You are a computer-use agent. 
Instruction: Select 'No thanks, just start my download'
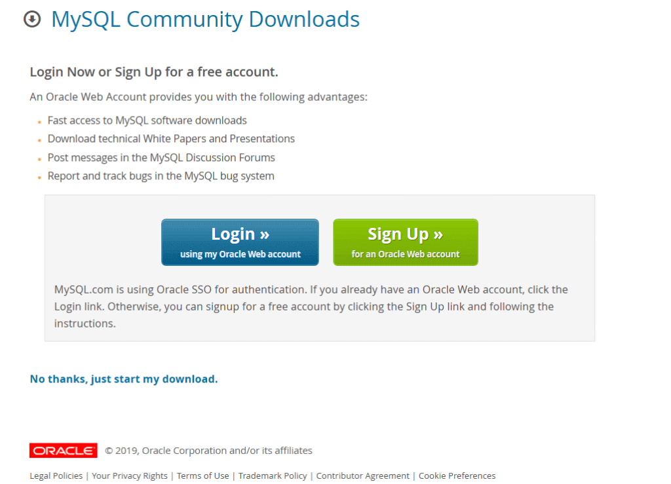pos(124,379)
